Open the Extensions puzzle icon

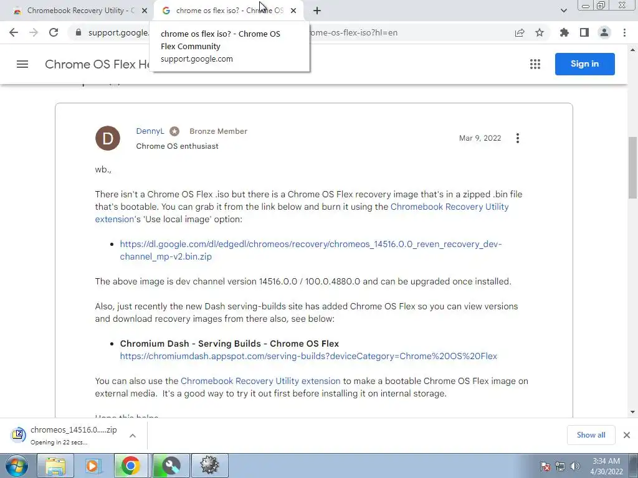coord(564,32)
